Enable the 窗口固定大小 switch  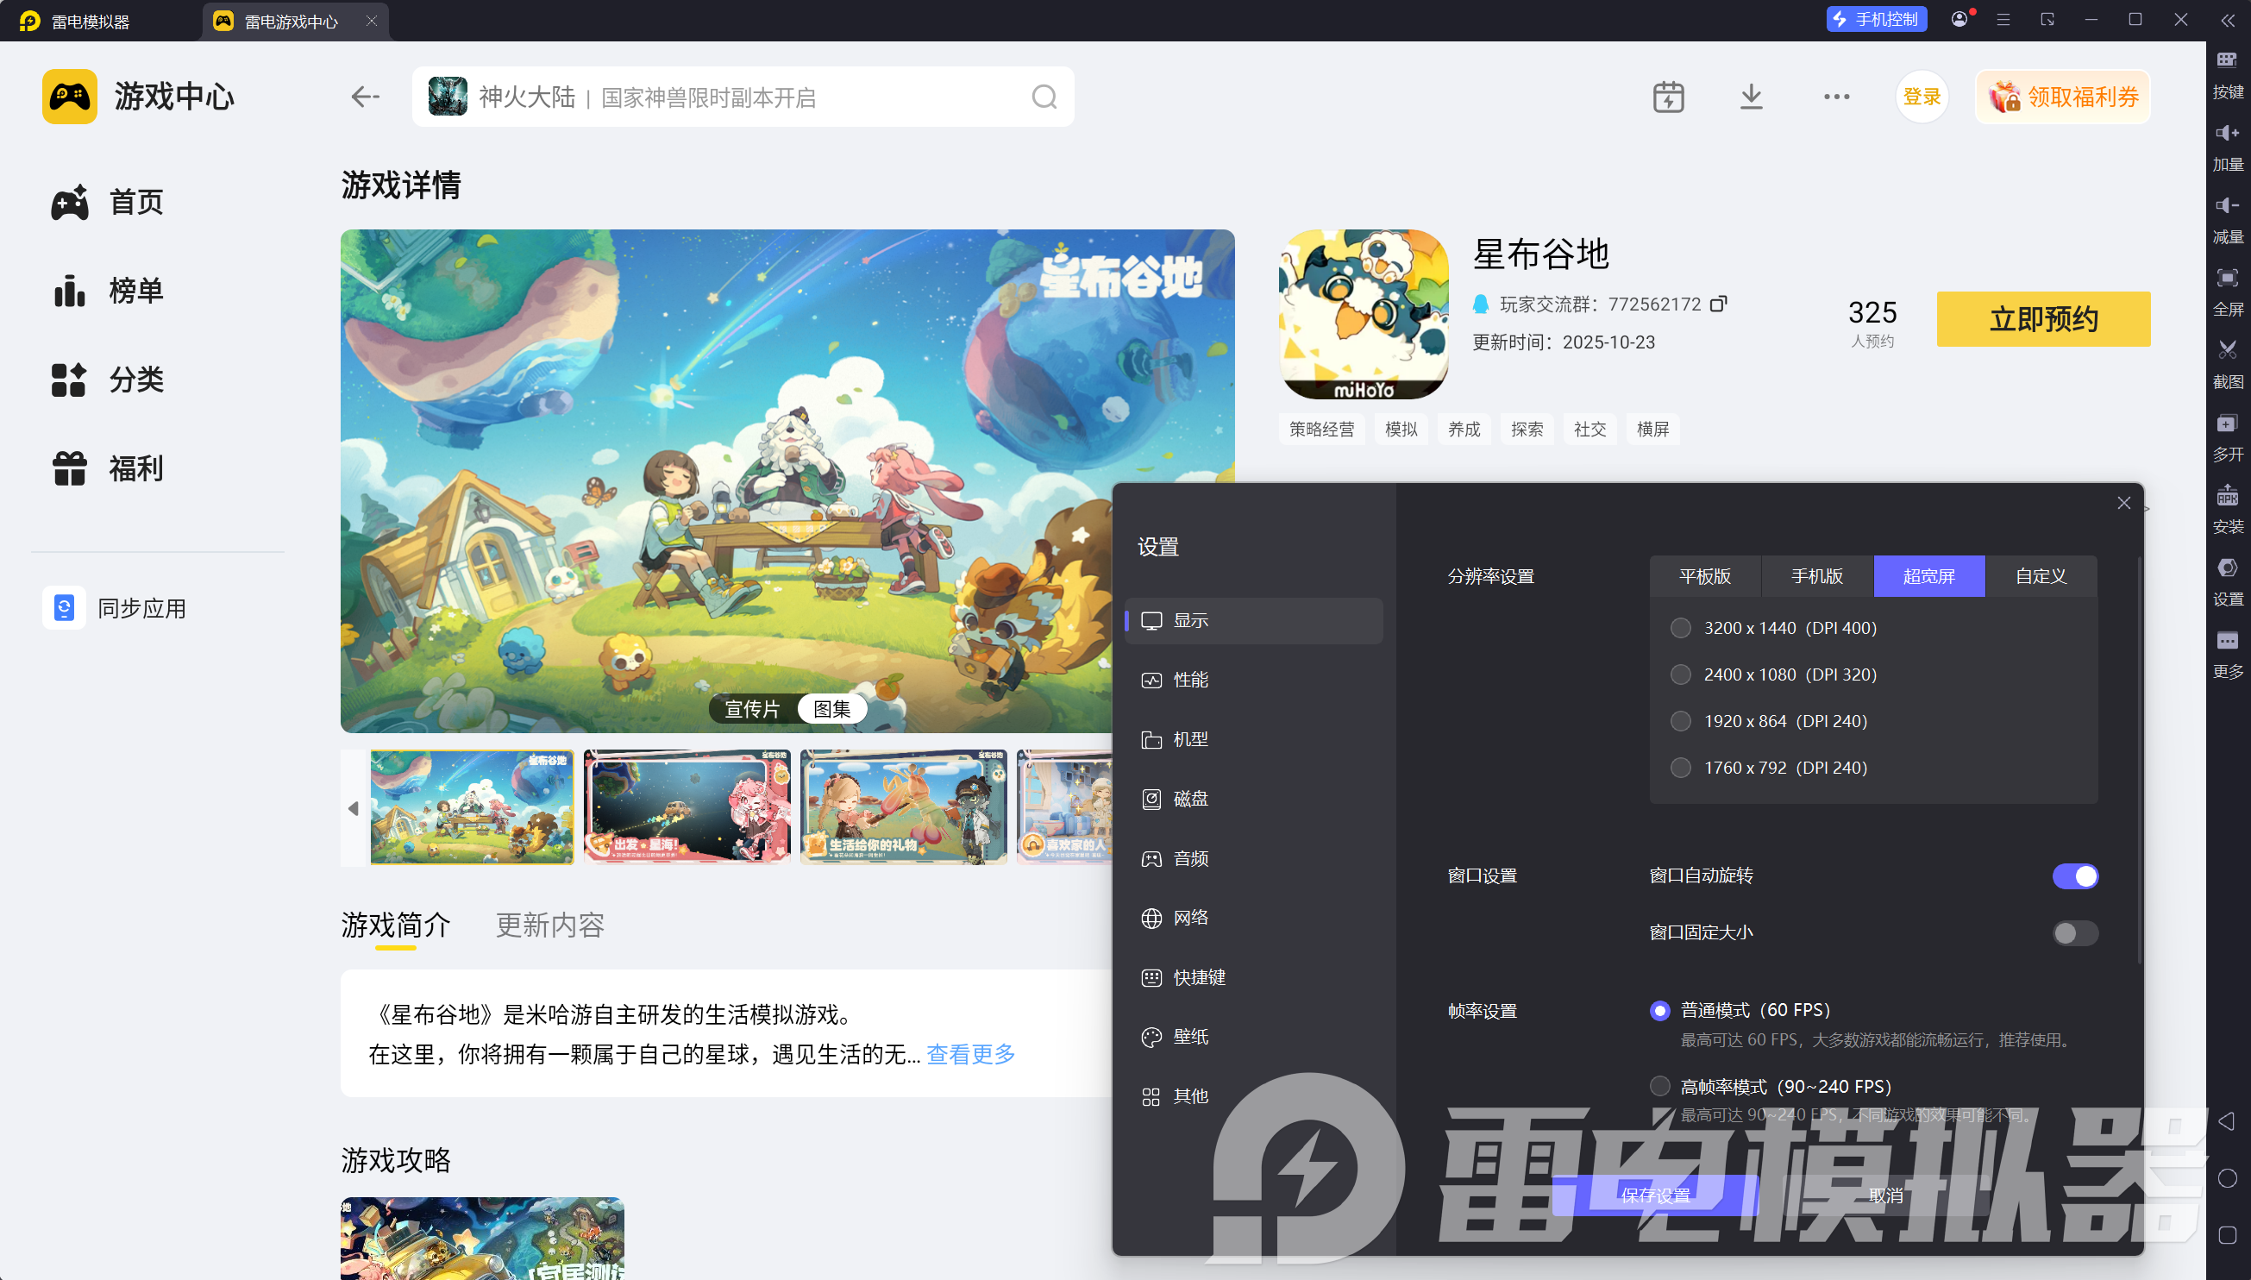(2074, 932)
